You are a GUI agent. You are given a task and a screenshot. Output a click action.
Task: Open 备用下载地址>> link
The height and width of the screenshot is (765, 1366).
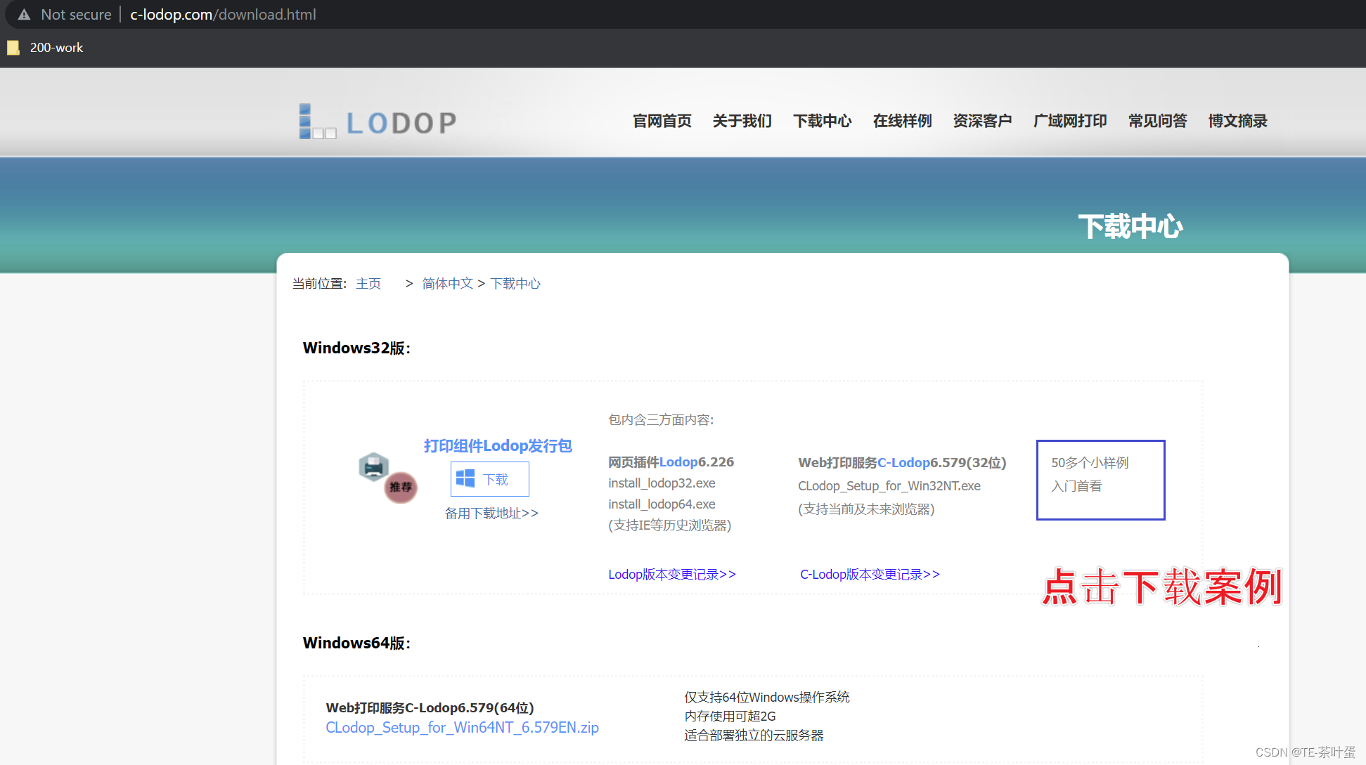(x=491, y=514)
